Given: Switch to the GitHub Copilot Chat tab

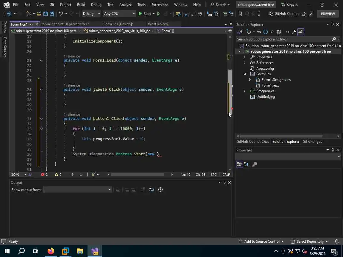Looking at the screenshot, I should pos(253,141).
